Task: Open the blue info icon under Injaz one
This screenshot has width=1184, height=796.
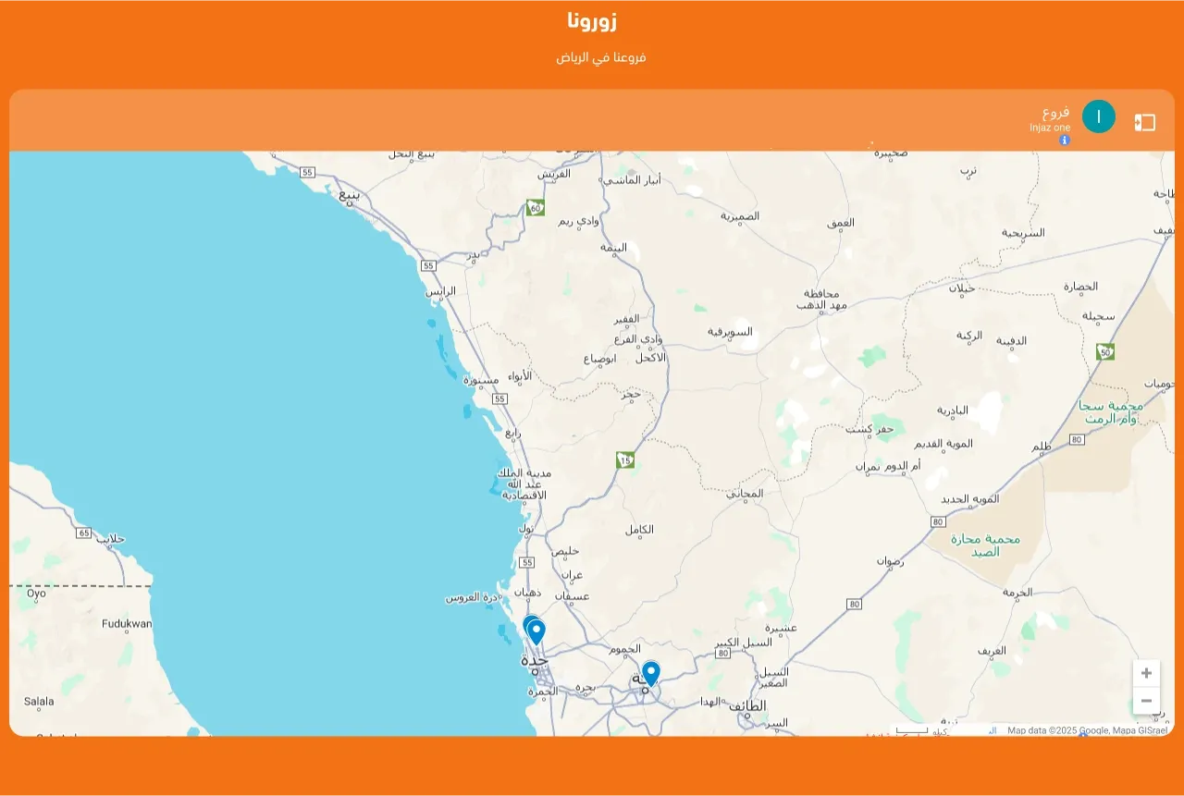Action: pos(1065,141)
